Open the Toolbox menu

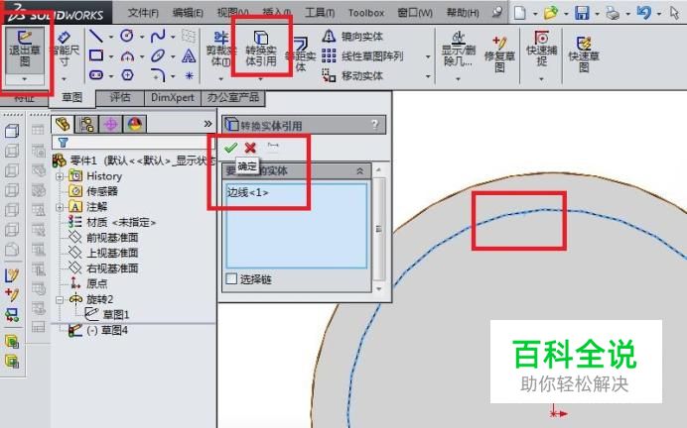366,13
